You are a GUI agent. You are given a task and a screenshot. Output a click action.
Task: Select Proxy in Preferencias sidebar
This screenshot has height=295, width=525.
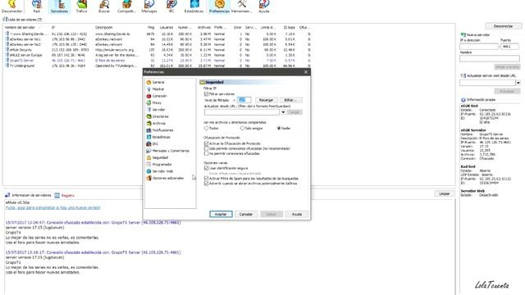pyautogui.click(x=154, y=103)
